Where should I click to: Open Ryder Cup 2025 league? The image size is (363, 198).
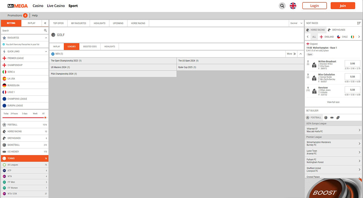pyautogui.click(x=240, y=67)
